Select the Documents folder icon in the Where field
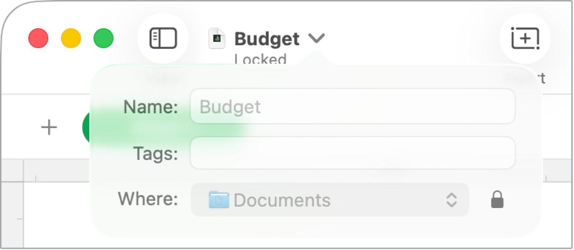 [218, 200]
